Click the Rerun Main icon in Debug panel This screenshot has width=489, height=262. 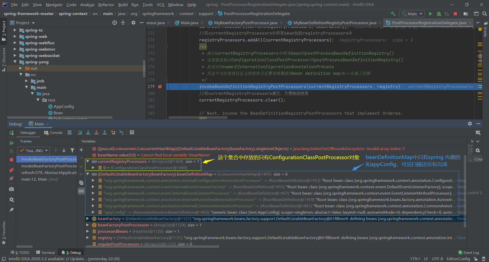(11, 133)
